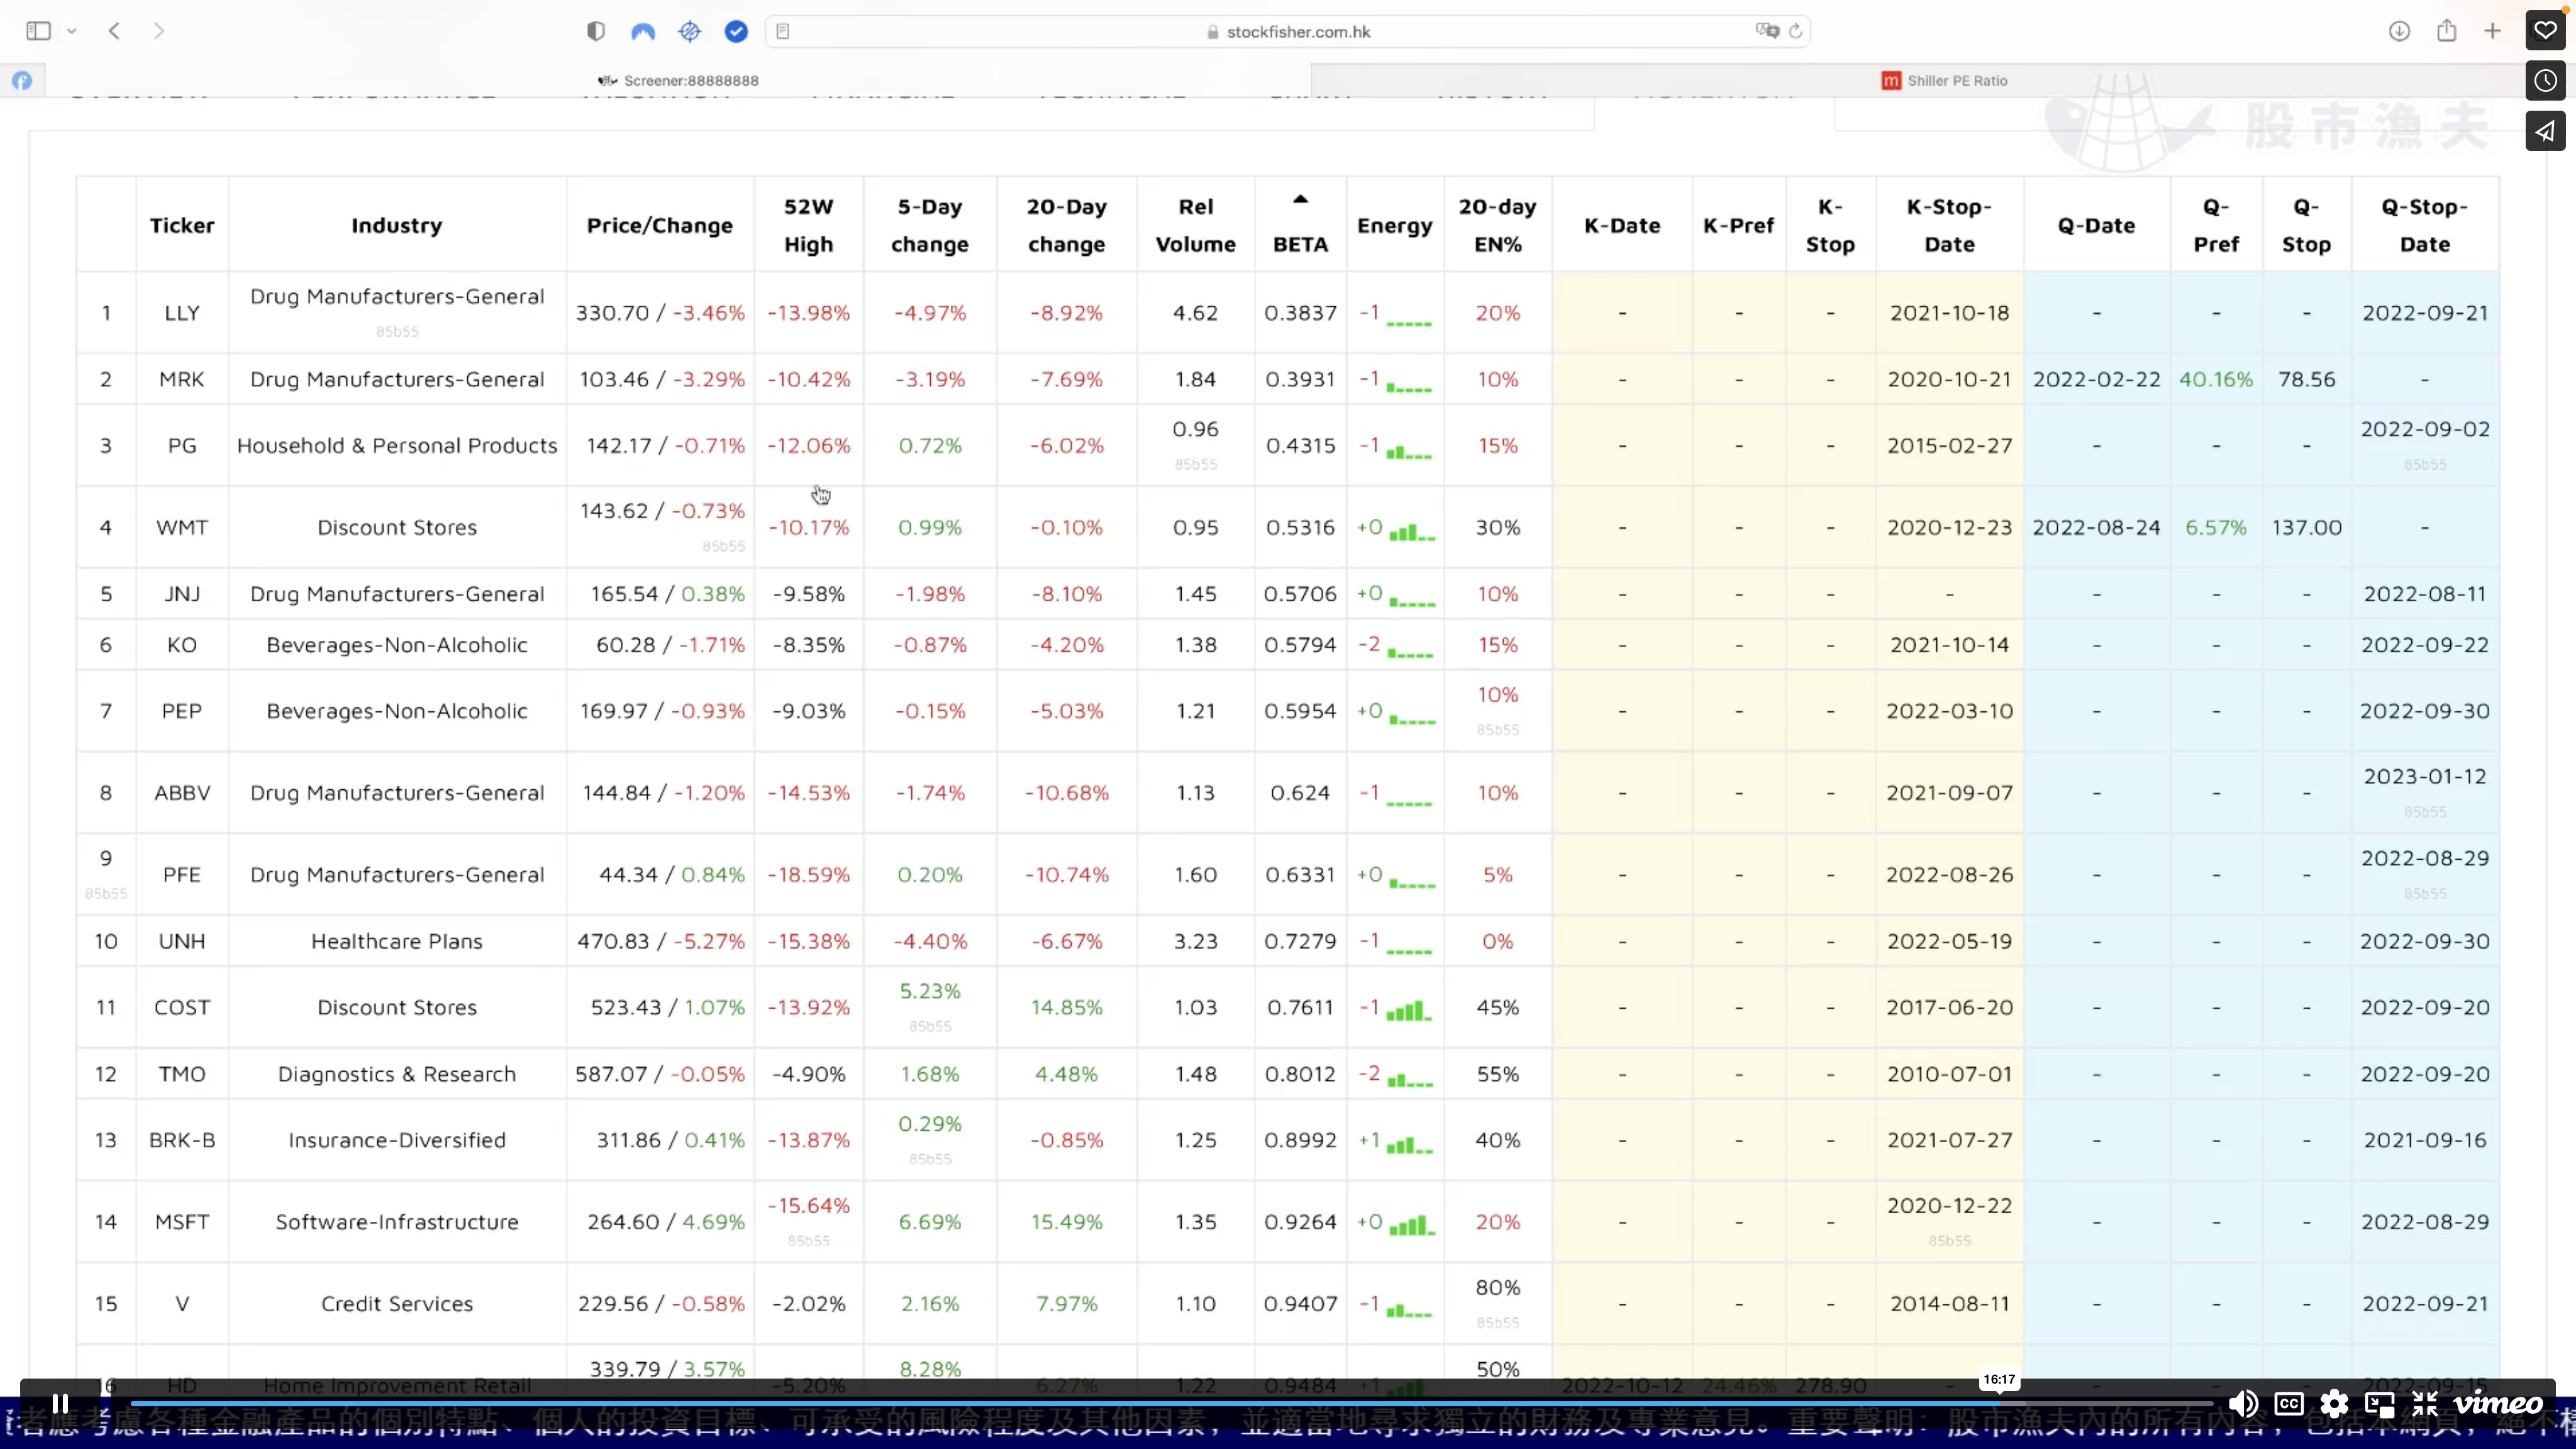Sort by Rel Volume column header
The width and height of the screenshot is (2576, 1449).
1196,225
